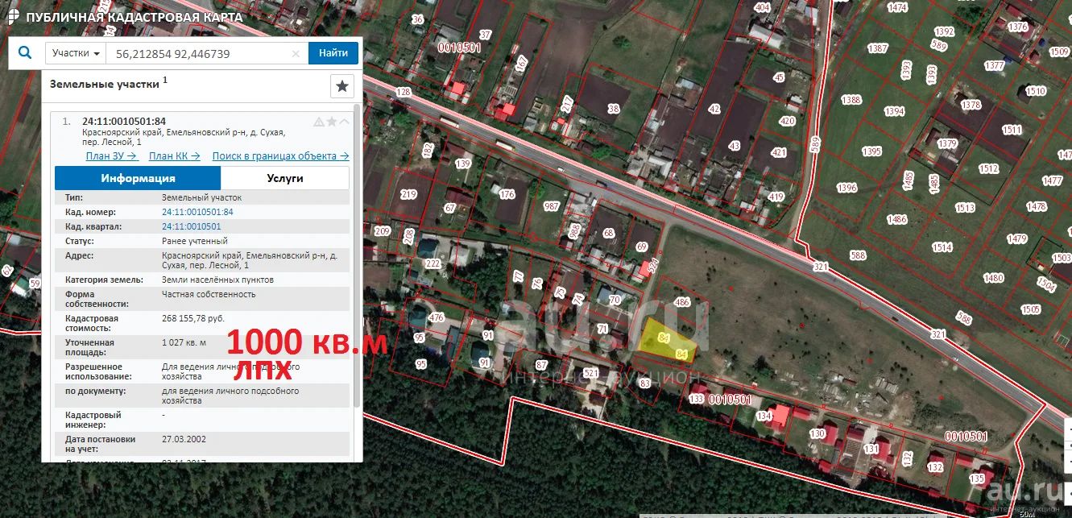Click the magnifier search icon

click(x=25, y=53)
